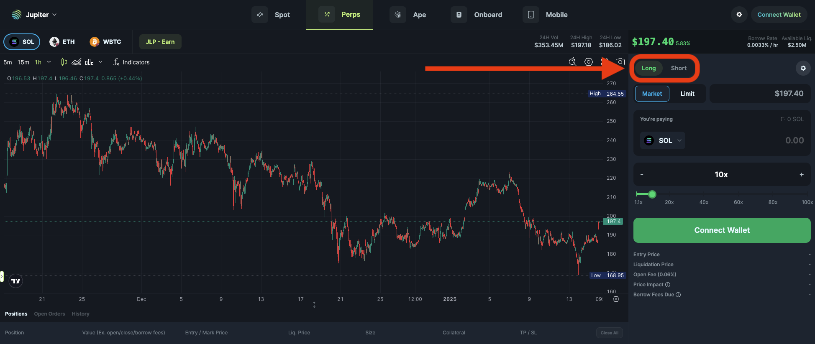Select the WBTC market
This screenshot has height=344, width=815.
pyautogui.click(x=105, y=42)
